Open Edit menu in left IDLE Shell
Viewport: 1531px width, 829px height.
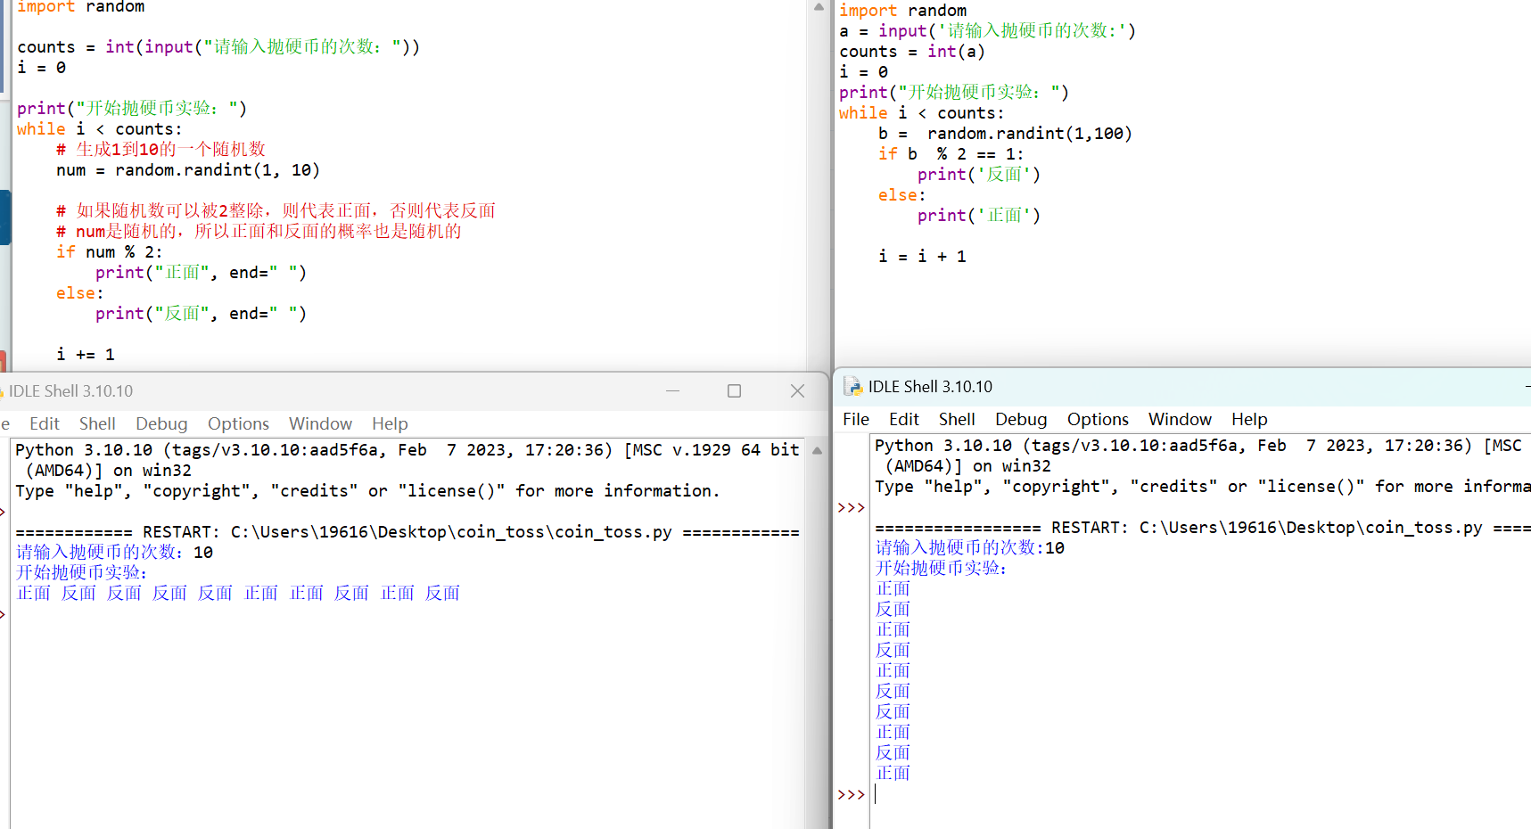pyautogui.click(x=45, y=423)
